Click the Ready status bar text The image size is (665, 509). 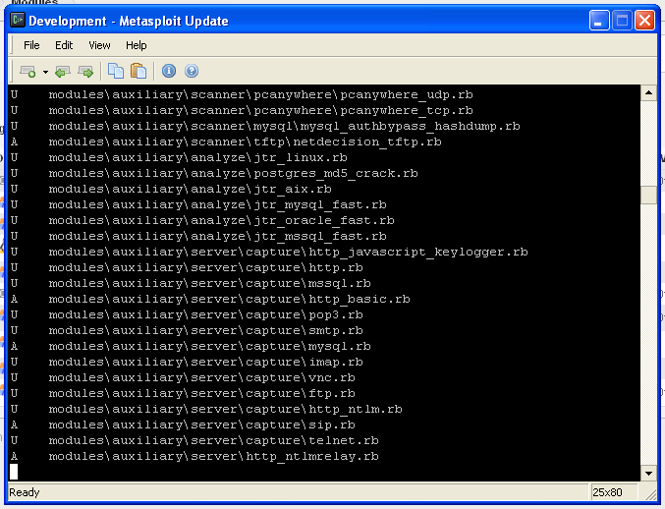coord(25,492)
